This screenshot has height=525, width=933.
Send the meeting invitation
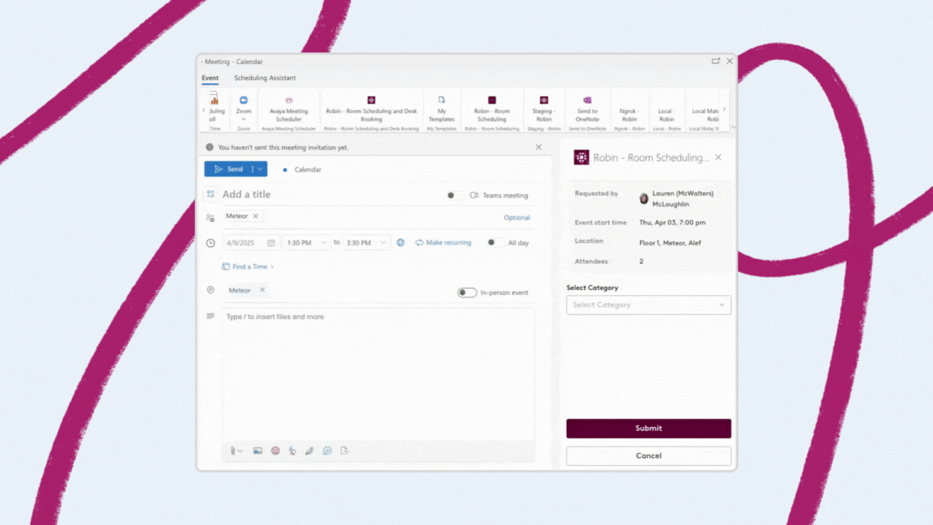229,169
